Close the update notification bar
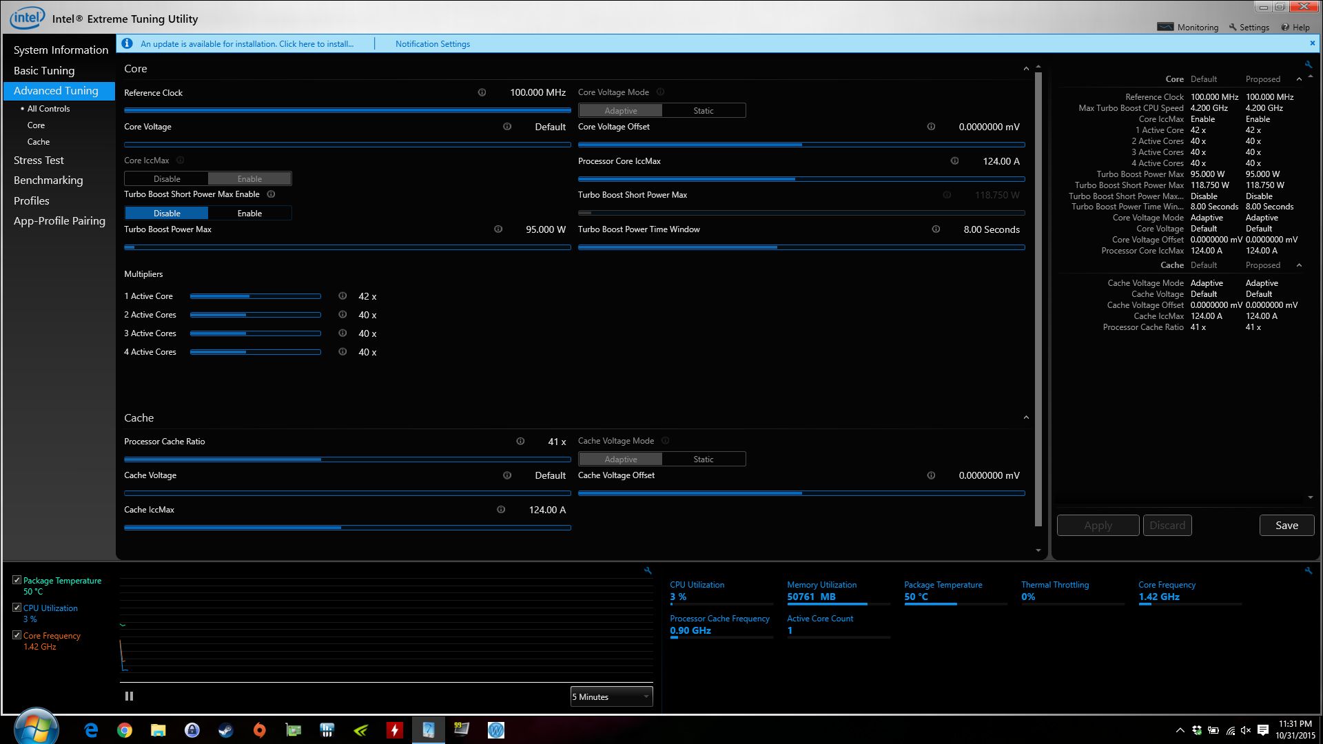This screenshot has width=1323, height=744. pos(1312,43)
